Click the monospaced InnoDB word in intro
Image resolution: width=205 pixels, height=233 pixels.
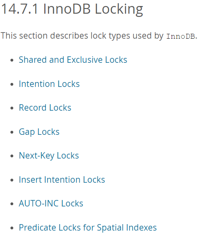pyautogui.click(x=180, y=36)
